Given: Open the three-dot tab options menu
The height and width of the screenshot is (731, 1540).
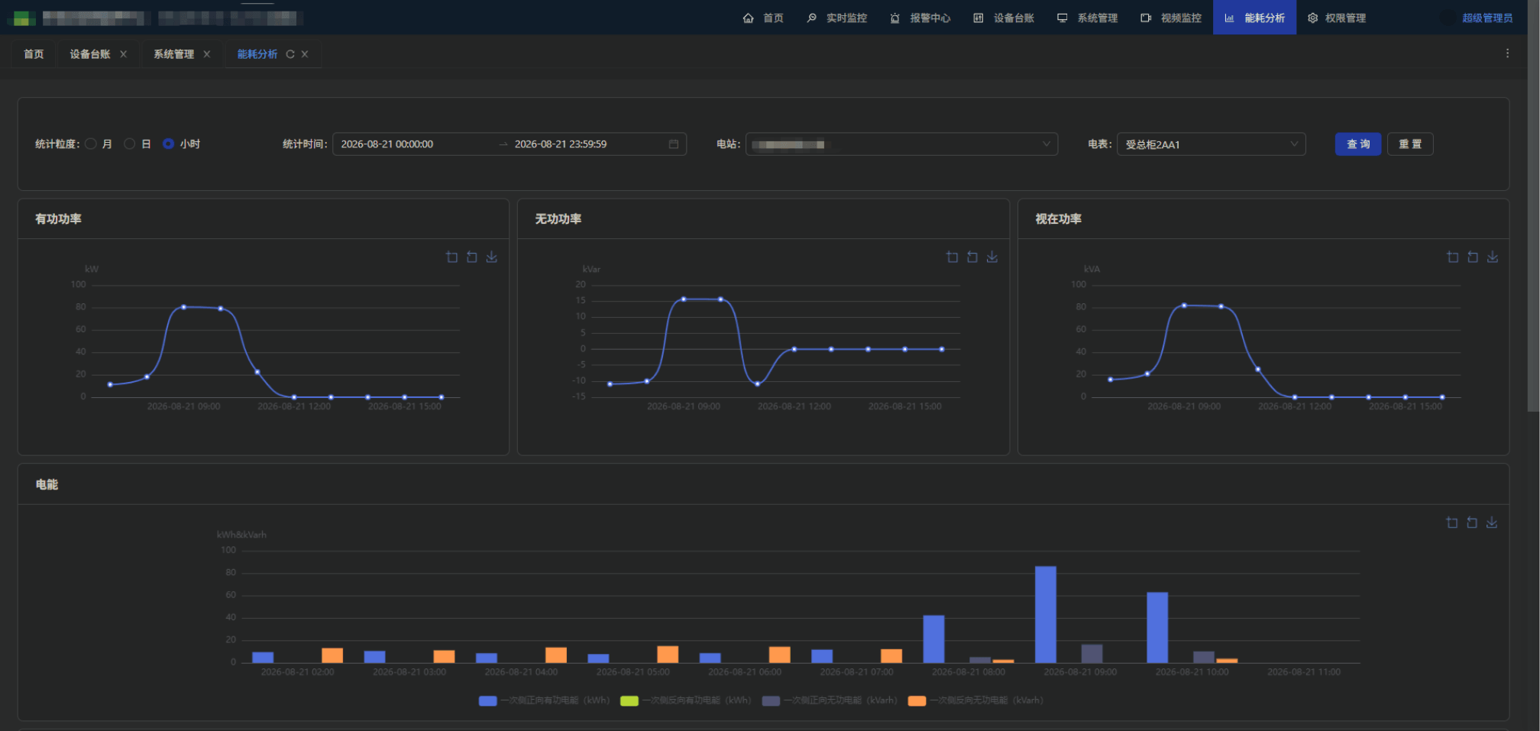Looking at the screenshot, I should [1507, 53].
